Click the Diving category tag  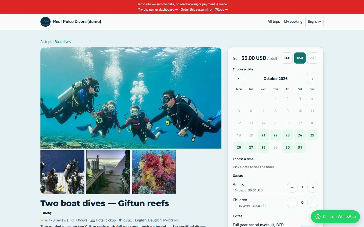pos(47,213)
